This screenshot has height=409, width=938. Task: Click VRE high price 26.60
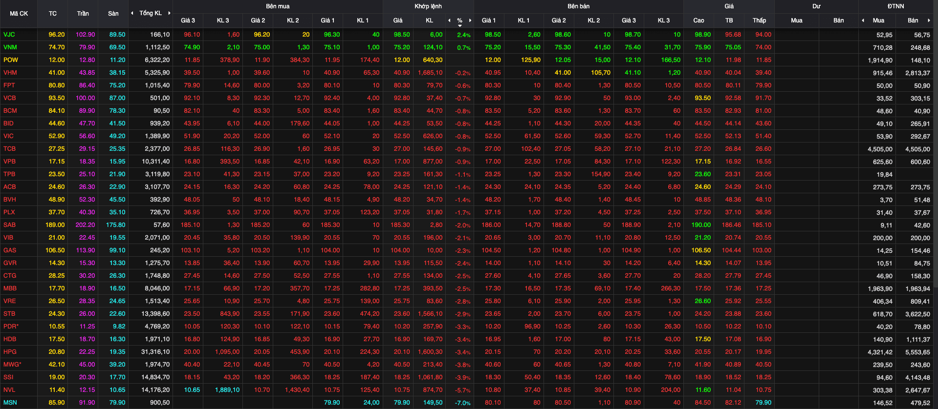[x=703, y=301]
